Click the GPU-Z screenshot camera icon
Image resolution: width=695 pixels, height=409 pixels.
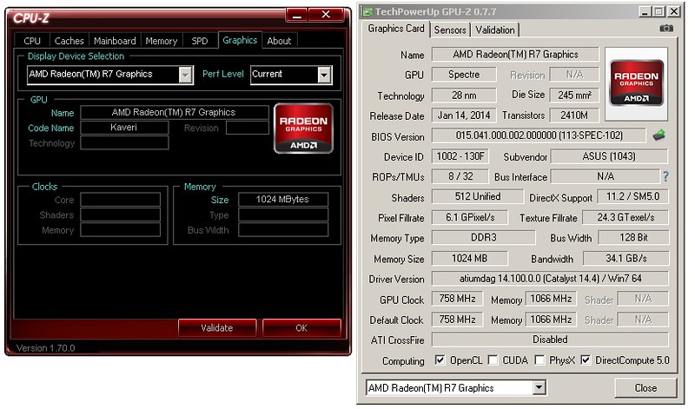pos(666,29)
